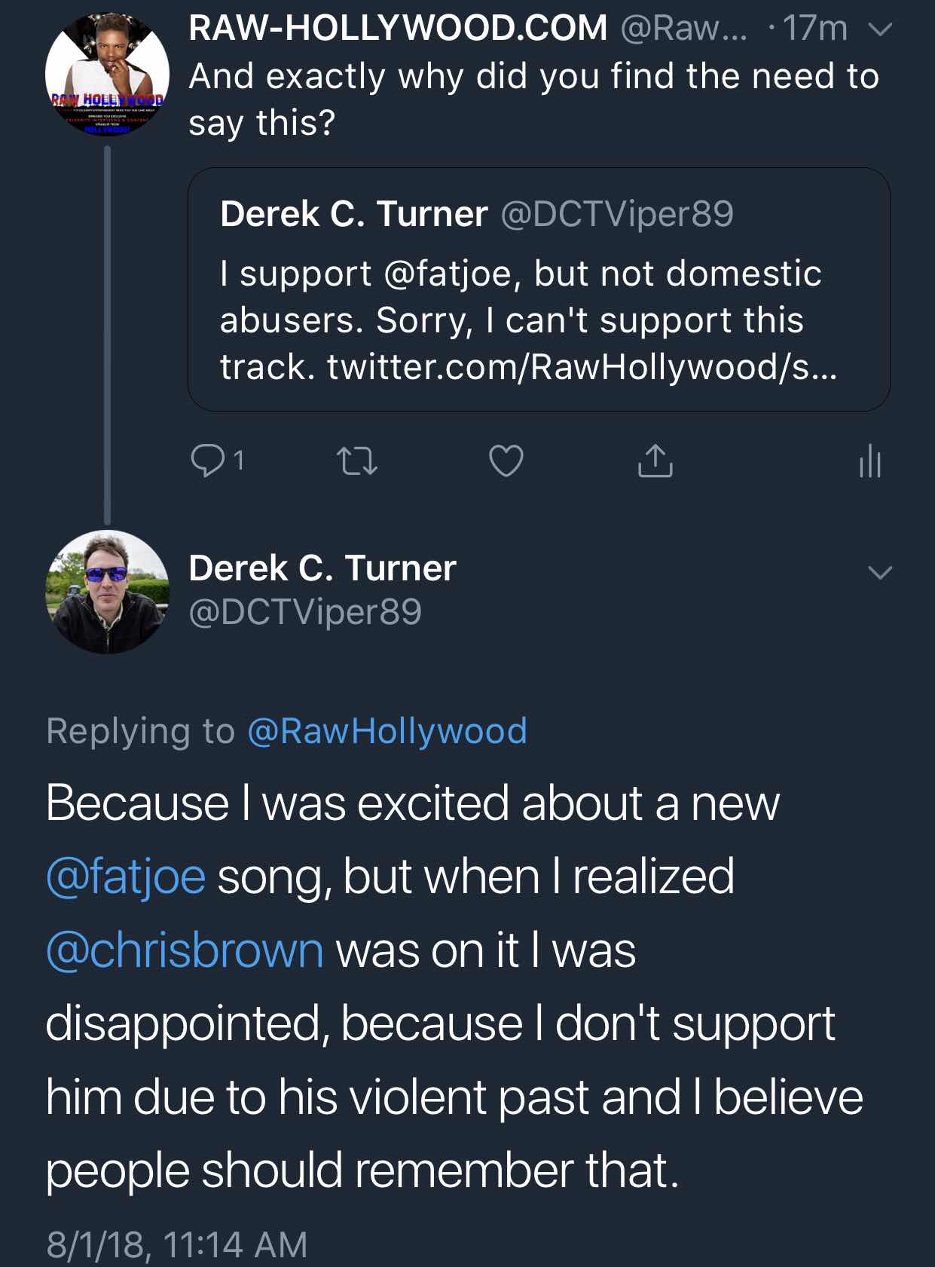Open RAW-HOLLYWOOD profile picture
Screen dimensions: 935x1267
pos(107,75)
